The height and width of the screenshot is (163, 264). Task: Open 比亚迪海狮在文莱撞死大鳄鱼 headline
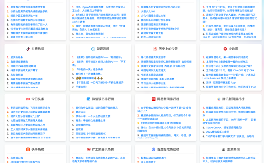point(26,121)
